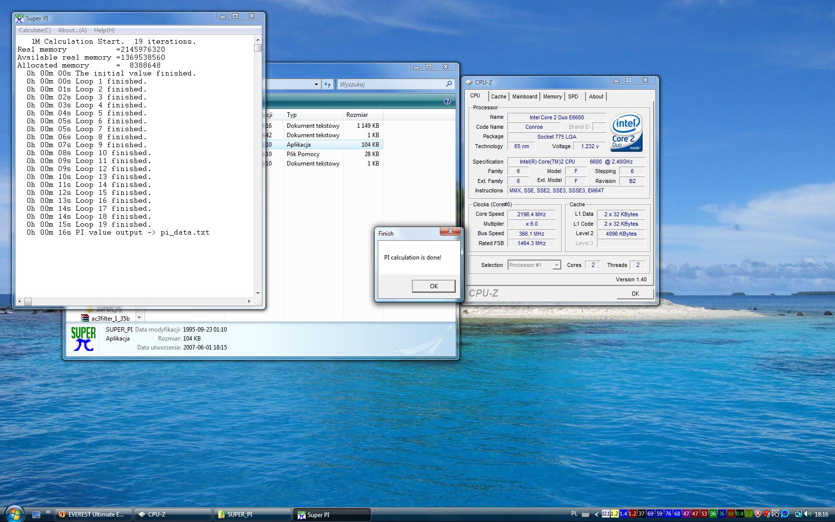Click the yellow 1.2 sensor tray icon
Image resolution: width=835 pixels, height=522 pixels.
tap(614, 514)
